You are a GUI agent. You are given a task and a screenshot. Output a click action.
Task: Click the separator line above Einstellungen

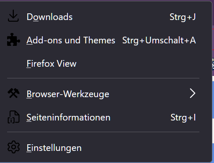[x=103, y=132]
